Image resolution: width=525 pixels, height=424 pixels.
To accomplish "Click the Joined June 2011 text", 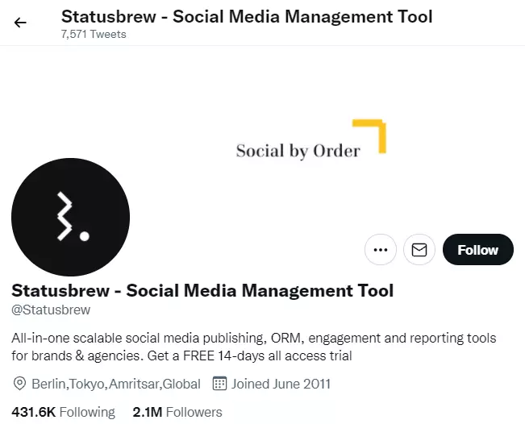I will 281,384.
